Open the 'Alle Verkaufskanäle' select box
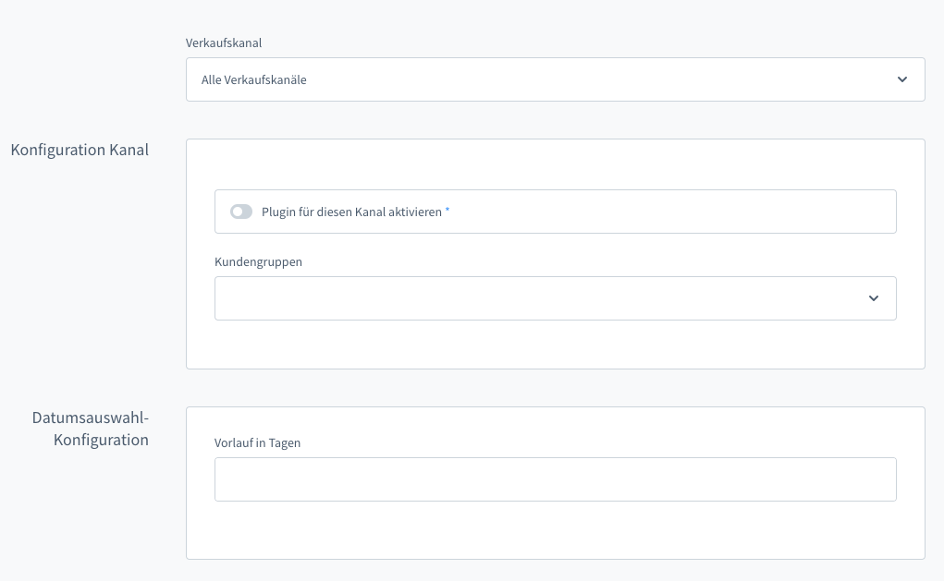 click(x=555, y=79)
